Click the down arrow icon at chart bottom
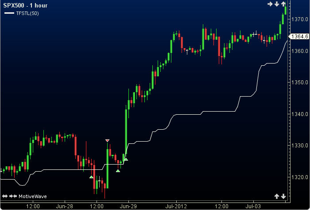This screenshot has width=310, height=210. click(283, 196)
